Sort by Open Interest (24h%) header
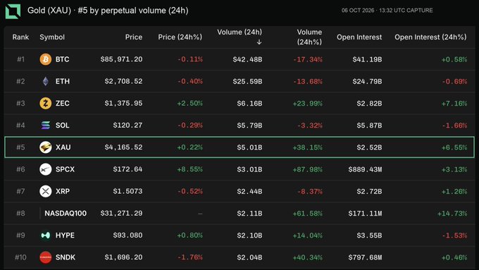Screen dimensions: 479x270 coord(430,37)
